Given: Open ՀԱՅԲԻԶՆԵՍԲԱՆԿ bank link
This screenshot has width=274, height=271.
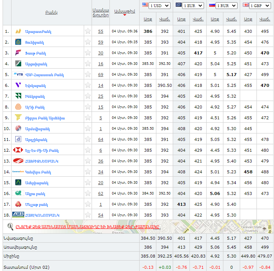Looking at the screenshot, I should (42, 161).
